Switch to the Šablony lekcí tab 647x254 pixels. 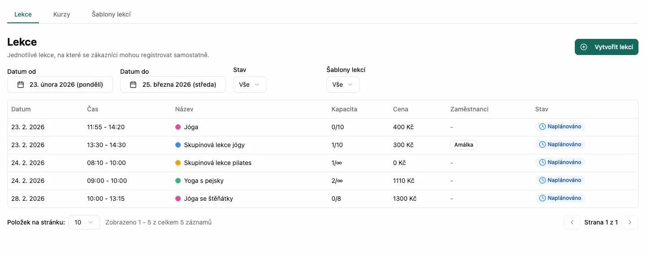point(111,14)
